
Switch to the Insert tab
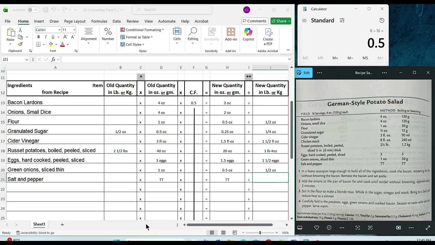pos(39,21)
